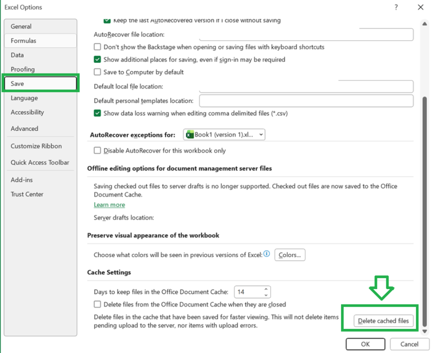Screen dimensions: 433x353
Task: Switch to the Trust Center category
Action: [27, 194]
